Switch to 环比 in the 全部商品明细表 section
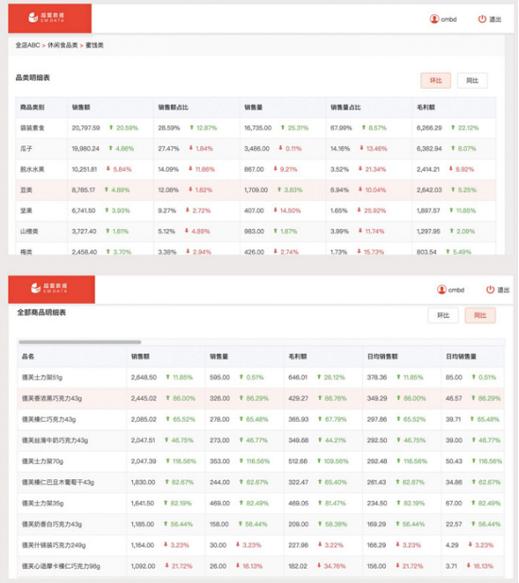 [x=444, y=315]
